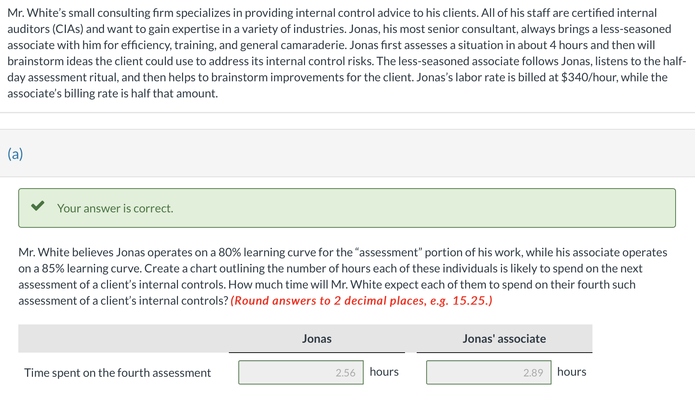Select the Jonas' associate column header
The image size is (695, 394).
tap(504, 339)
